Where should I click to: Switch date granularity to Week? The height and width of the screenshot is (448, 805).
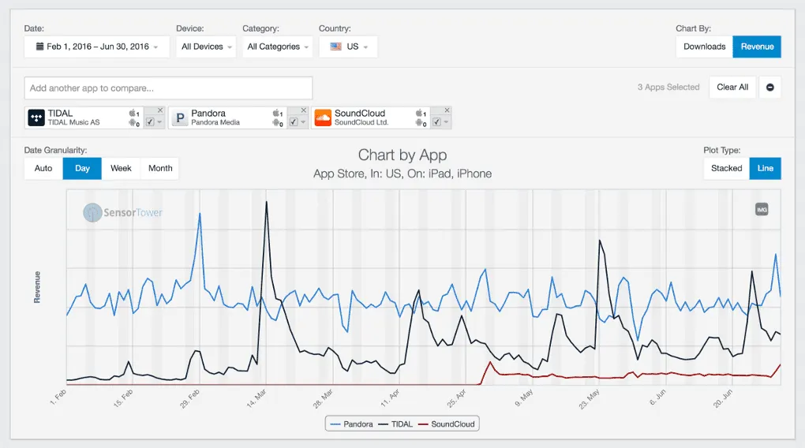point(121,168)
